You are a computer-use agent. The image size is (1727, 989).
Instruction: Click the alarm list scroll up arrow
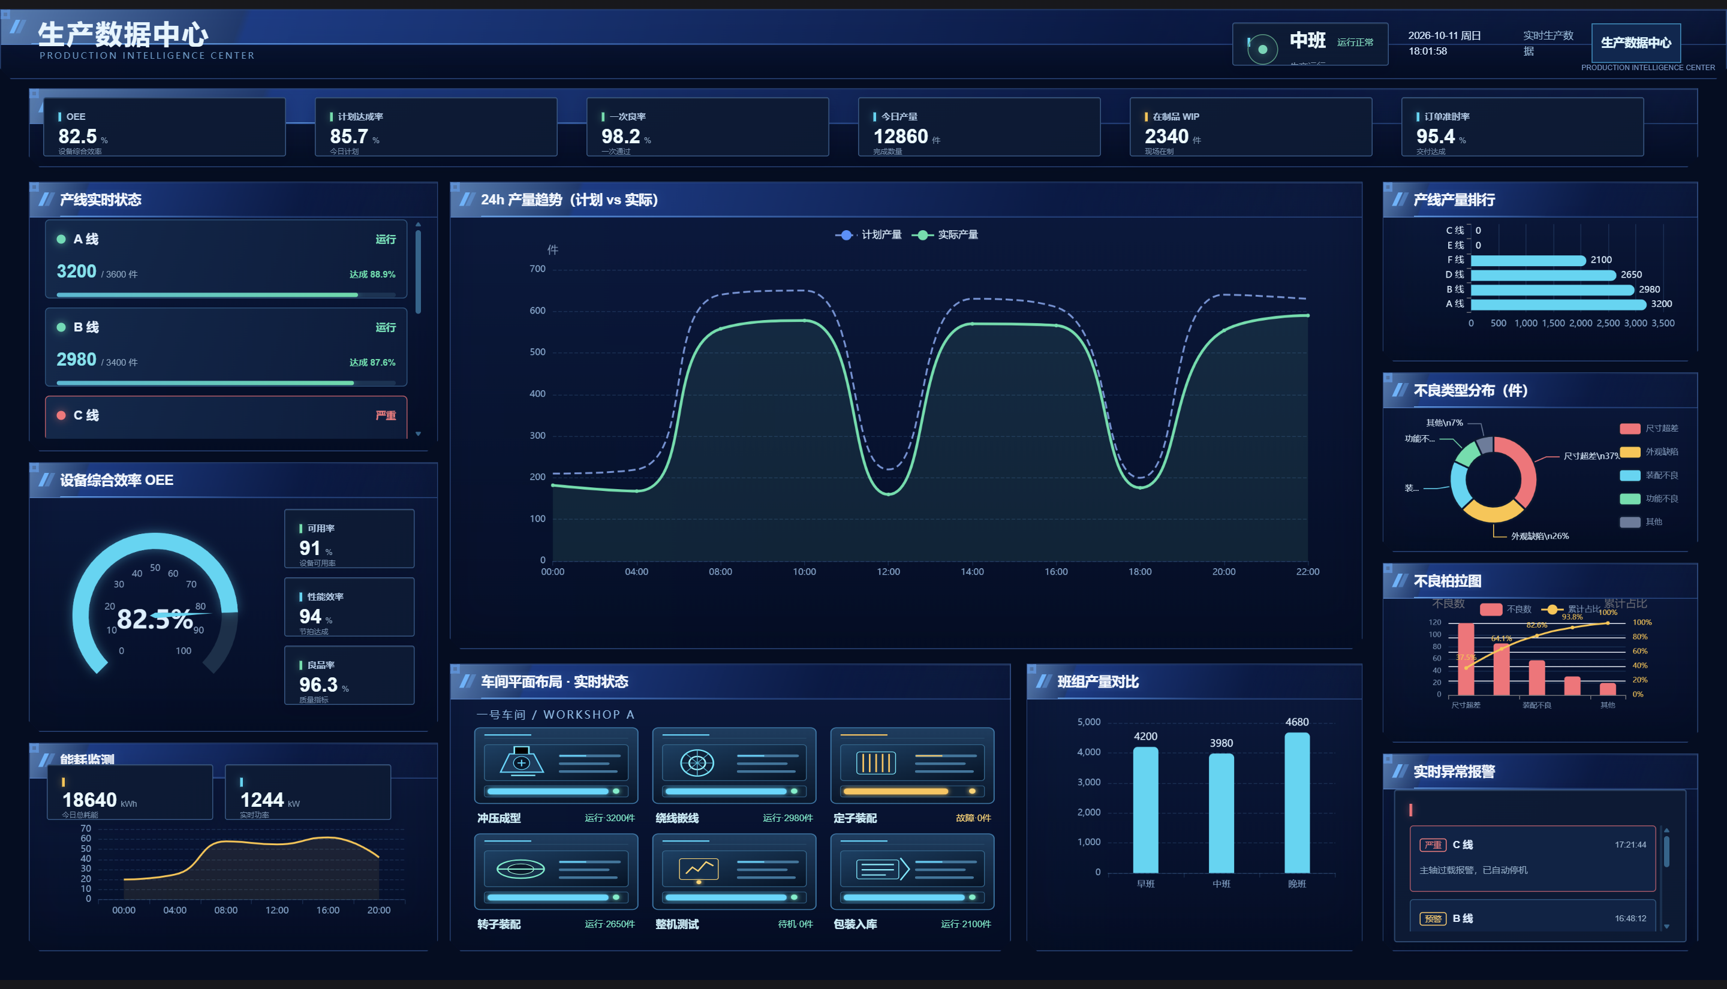pyautogui.click(x=1666, y=831)
